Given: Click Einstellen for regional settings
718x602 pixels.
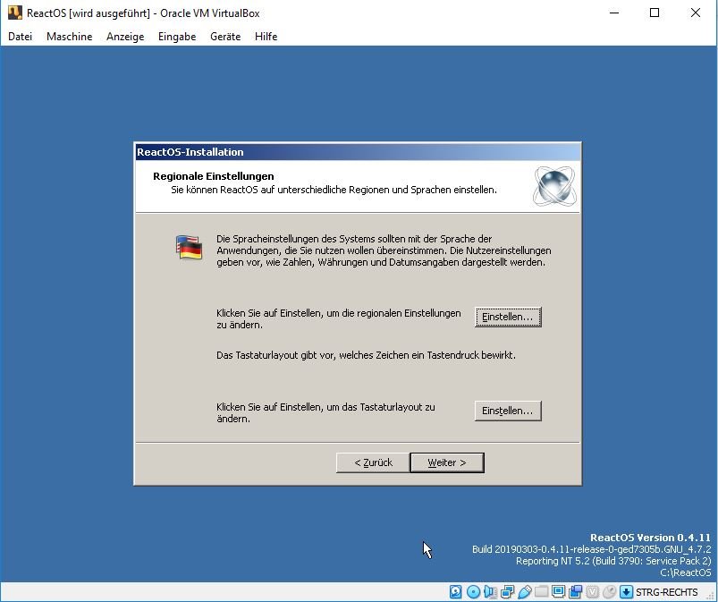Looking at the screenshot, I should tap(508, 317).
